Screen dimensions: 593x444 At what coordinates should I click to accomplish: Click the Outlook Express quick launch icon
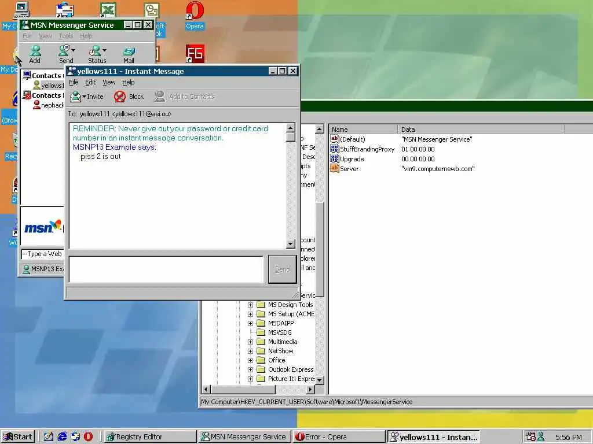[75, 436]
